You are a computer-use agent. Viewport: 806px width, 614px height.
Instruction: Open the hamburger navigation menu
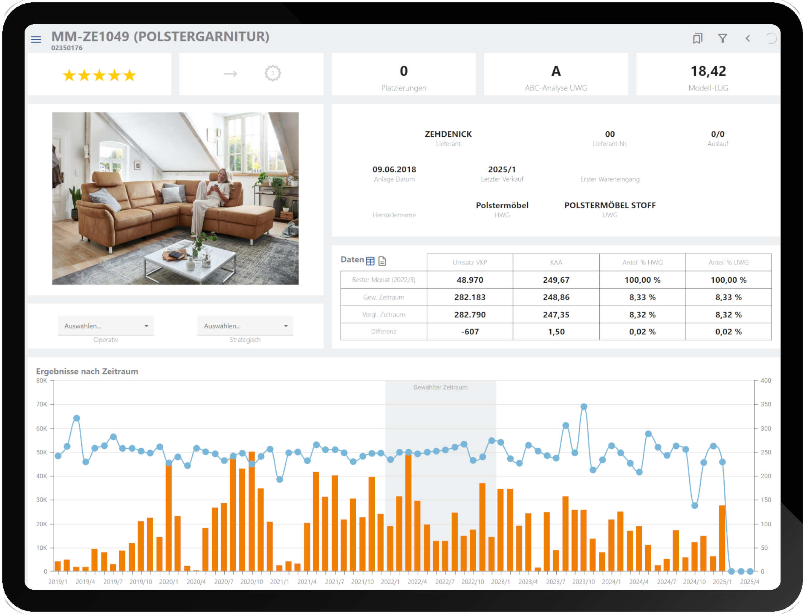(36, 39)
